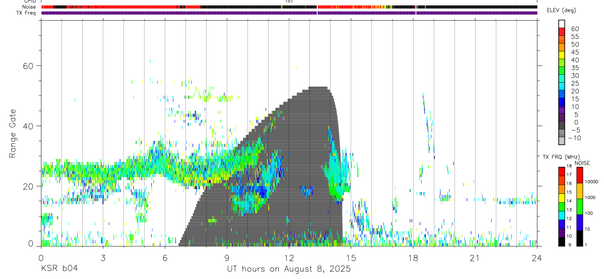Viewport: 604px width, 279px height.
Task: Click the white top segment of ELEV color bar
Action: 562,24
